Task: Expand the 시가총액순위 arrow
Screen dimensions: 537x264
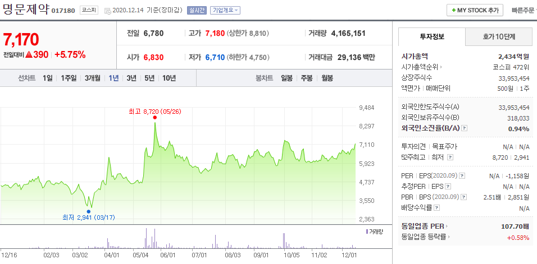Action: 441,67
